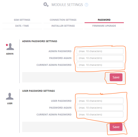Click the Module Settings title text
The height and width of the screenshot is (137, 138).
[67, 5]
